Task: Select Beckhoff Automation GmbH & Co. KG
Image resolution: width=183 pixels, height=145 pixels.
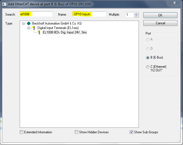Action: 57,23
